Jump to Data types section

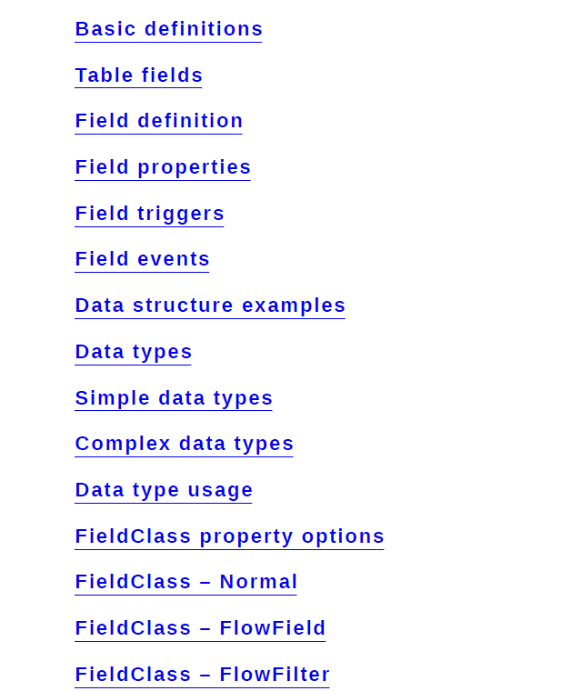coord(133,352)
